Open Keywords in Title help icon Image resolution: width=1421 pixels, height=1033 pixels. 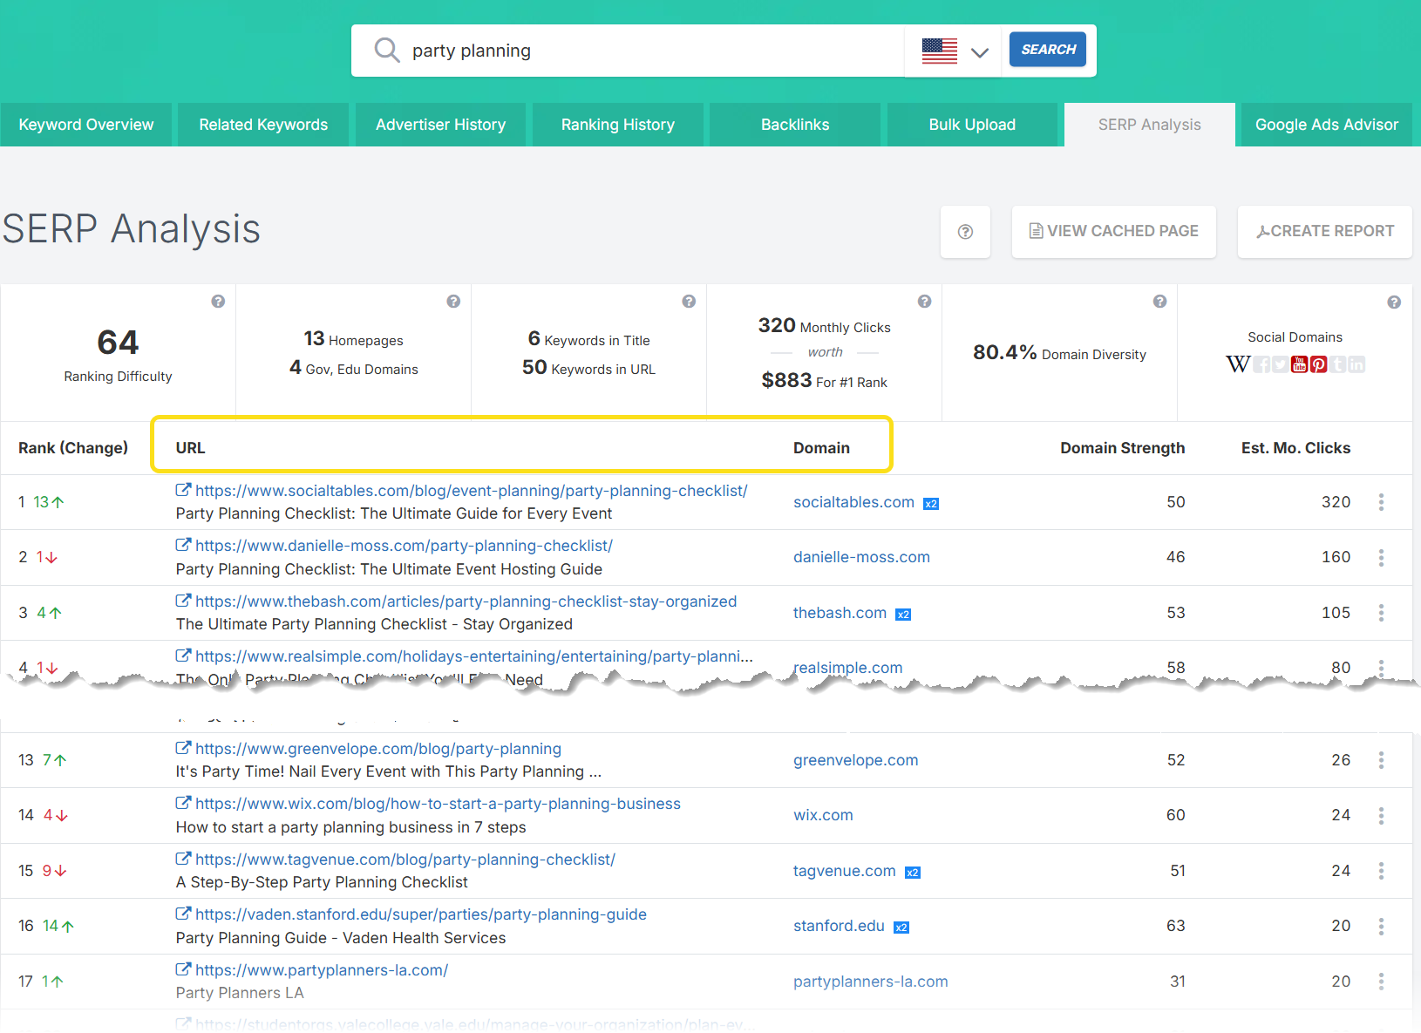click(689, 302)
